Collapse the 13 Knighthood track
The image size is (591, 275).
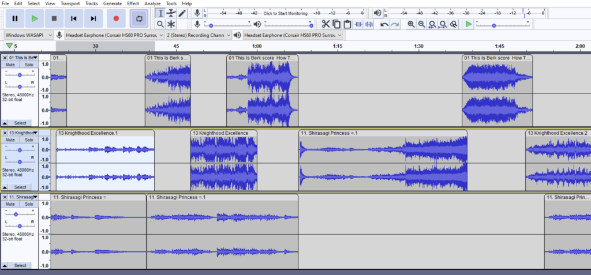[5, 187]
